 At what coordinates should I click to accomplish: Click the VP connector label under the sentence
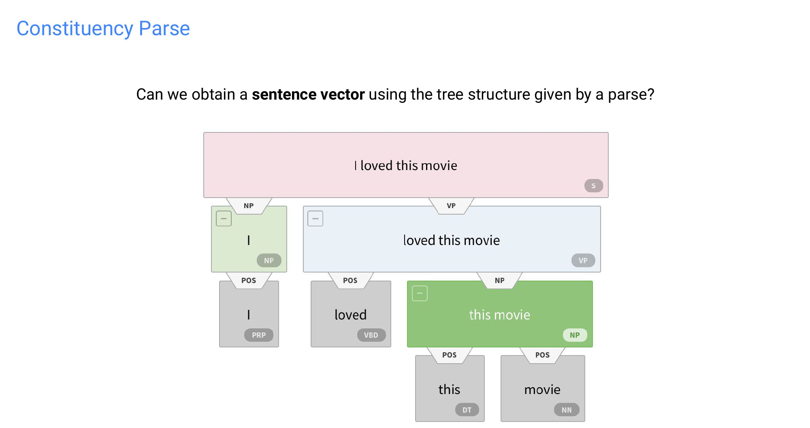pyautogui.click(x=451, y=206)
